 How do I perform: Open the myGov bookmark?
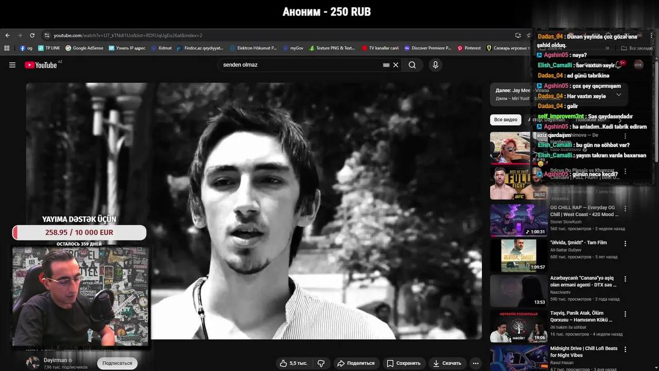293,48
